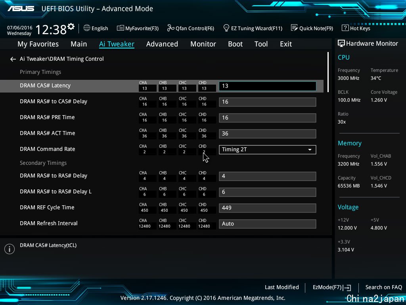
Task: Click Core Voltage 1.260 V value
Action: pyautogui.click(x=379, y=100)
